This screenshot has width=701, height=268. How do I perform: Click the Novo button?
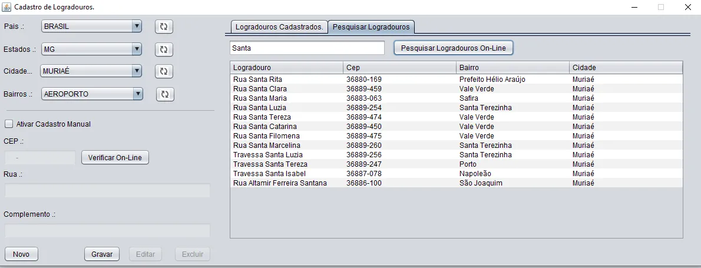(x=21, y=254)
